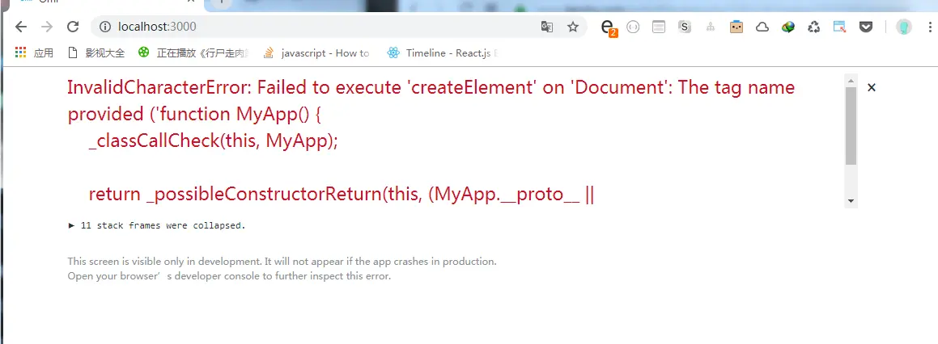The image size is (938, 344).
Task: Close the error overlay with ×
Action: [x=872, y=88]
